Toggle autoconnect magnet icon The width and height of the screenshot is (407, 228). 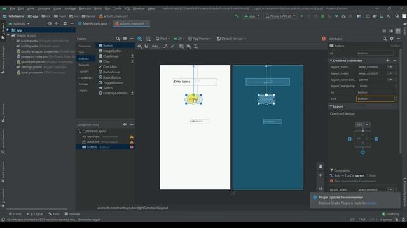(x=146, y=46)
